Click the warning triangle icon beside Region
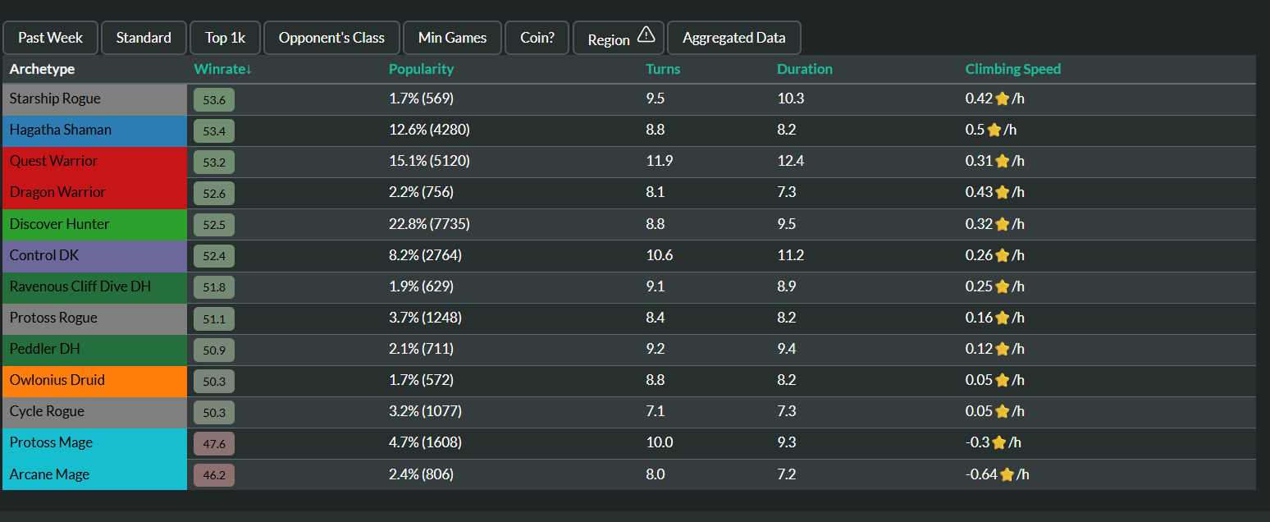Image resolution: width=1270 pixels, height=522 pixels. click(x=646, y=34)
